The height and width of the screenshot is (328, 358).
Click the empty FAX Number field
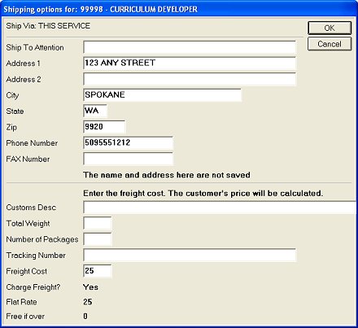tap(128, 159)
